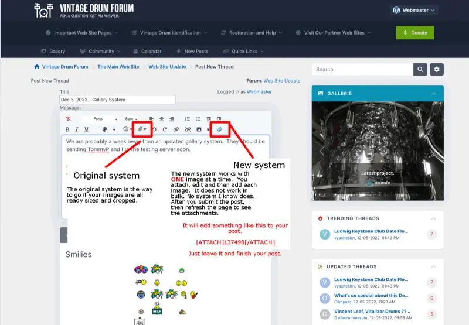469x325 pixels.
Task: Select the numbered list icon
Action: click(188, 119)
